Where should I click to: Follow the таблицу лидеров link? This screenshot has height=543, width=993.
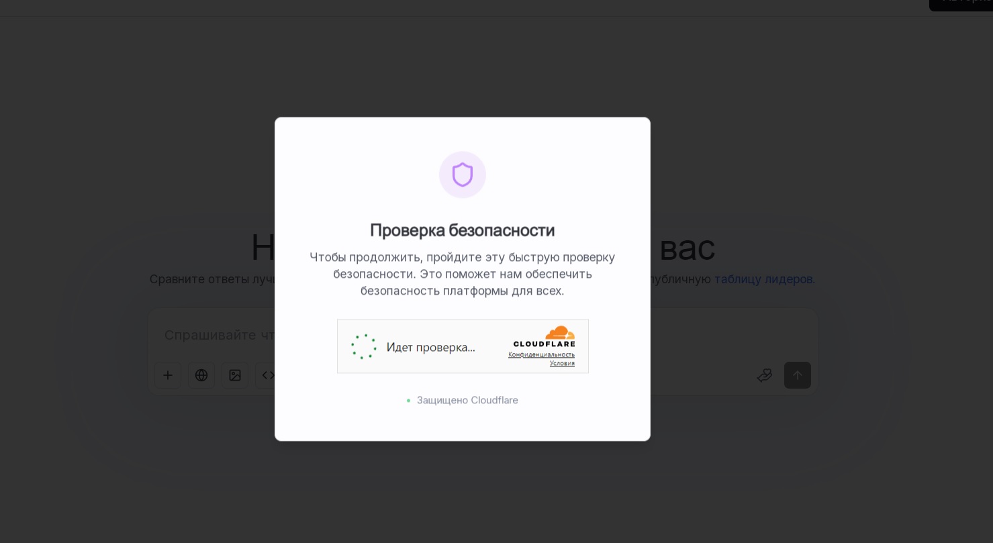(x=764, y=279)
